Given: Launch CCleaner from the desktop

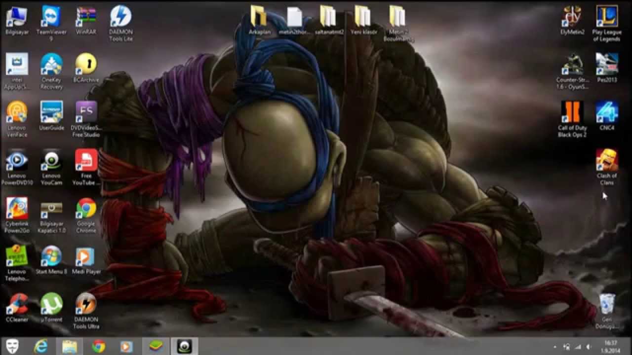Looking at the screenshot, I should [17, 308].
